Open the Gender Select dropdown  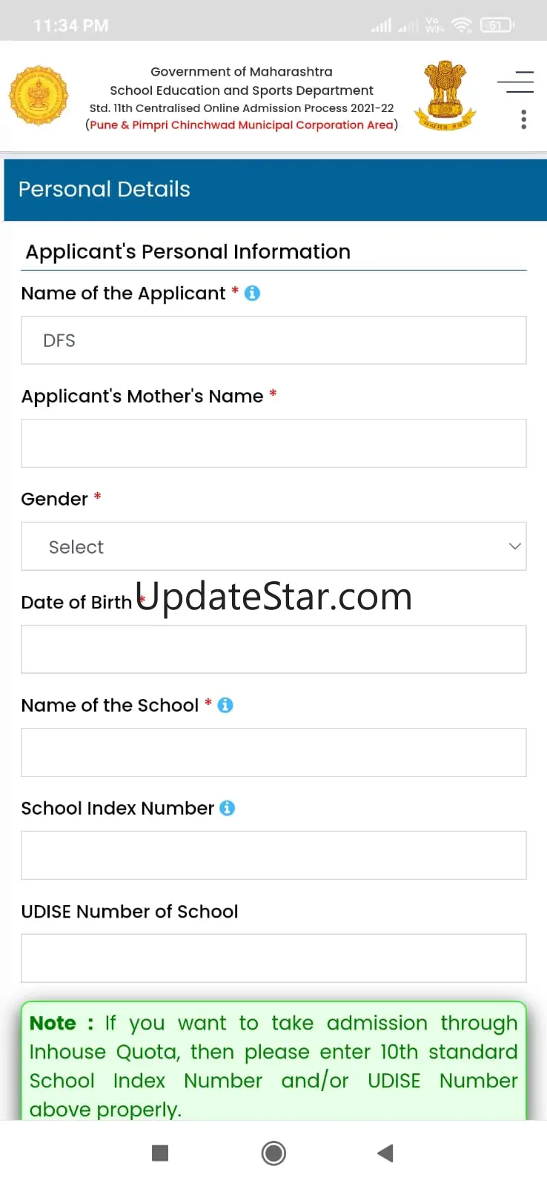coord(273,546)
